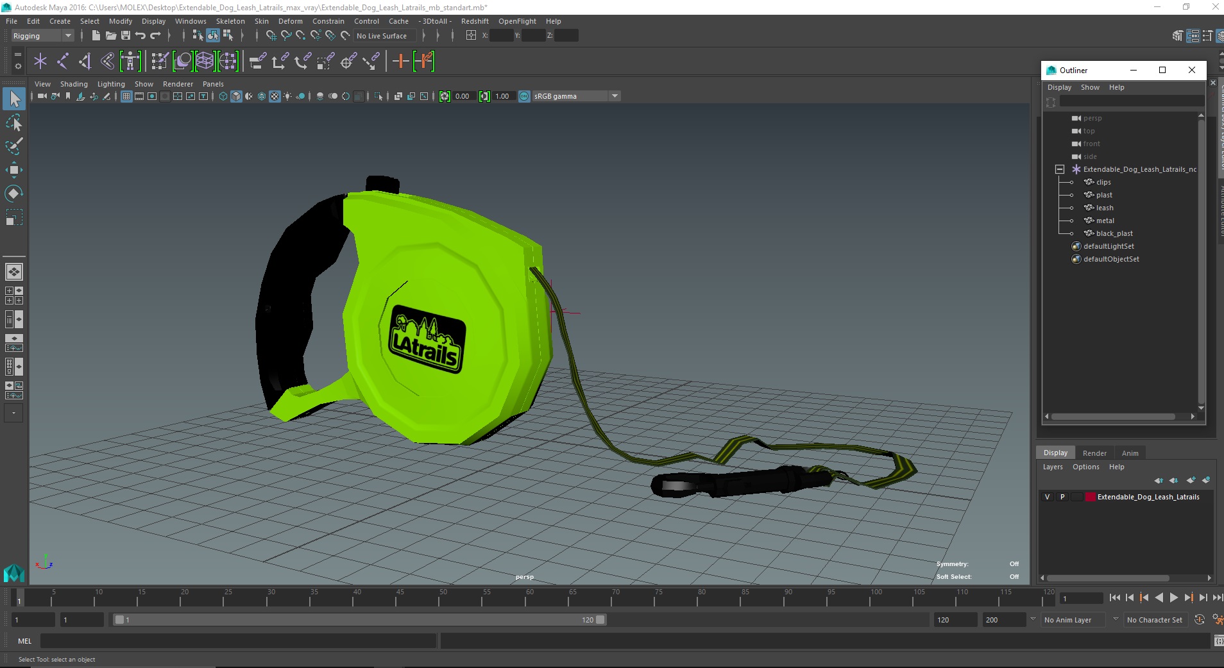The width and height of the screenshot is (1224, 668).
Task: Click the red color swatch of Extendable_Dog_Leash_Latrails layer
Action: pyautogui.click(x=1091, y=497)
